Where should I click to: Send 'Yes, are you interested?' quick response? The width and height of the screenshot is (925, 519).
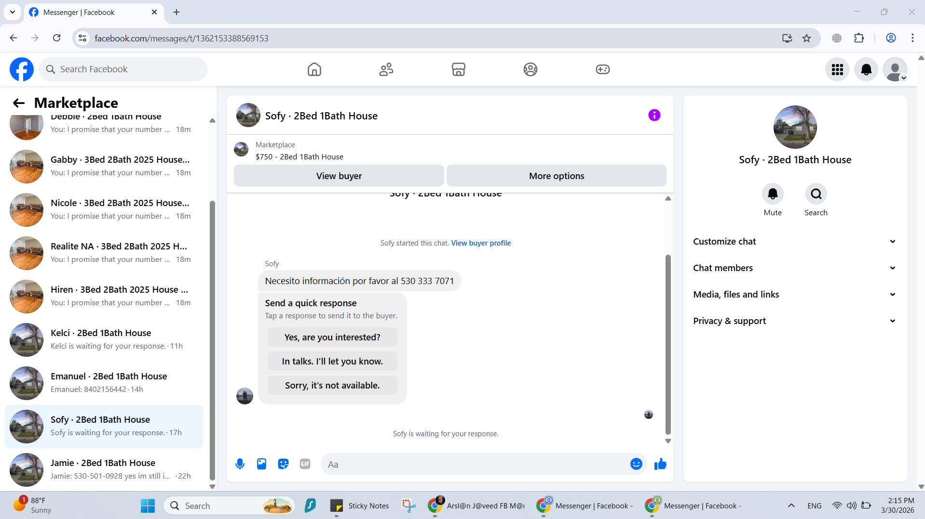[332, 337]
